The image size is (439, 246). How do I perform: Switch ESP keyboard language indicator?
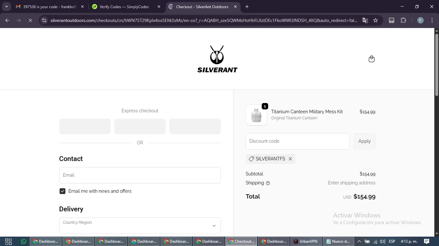click(392, 241)
